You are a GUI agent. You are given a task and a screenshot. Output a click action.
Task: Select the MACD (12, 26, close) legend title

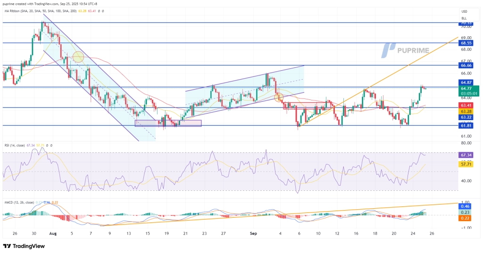pos(19,203)
